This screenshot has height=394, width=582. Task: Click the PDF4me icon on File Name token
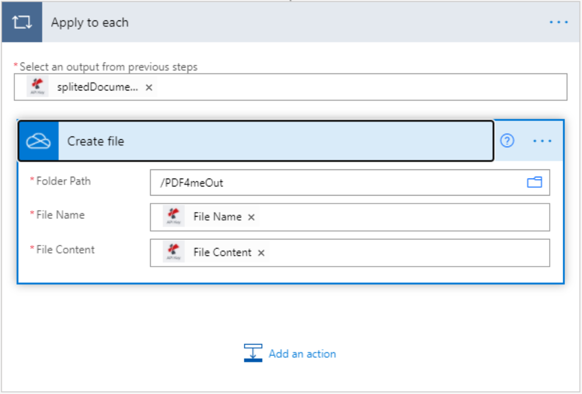174,217
